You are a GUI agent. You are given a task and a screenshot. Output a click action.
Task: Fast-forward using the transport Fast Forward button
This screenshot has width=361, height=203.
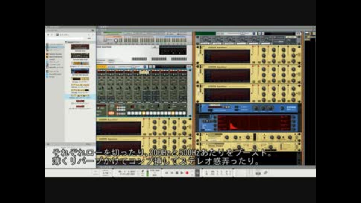point(172,173)
